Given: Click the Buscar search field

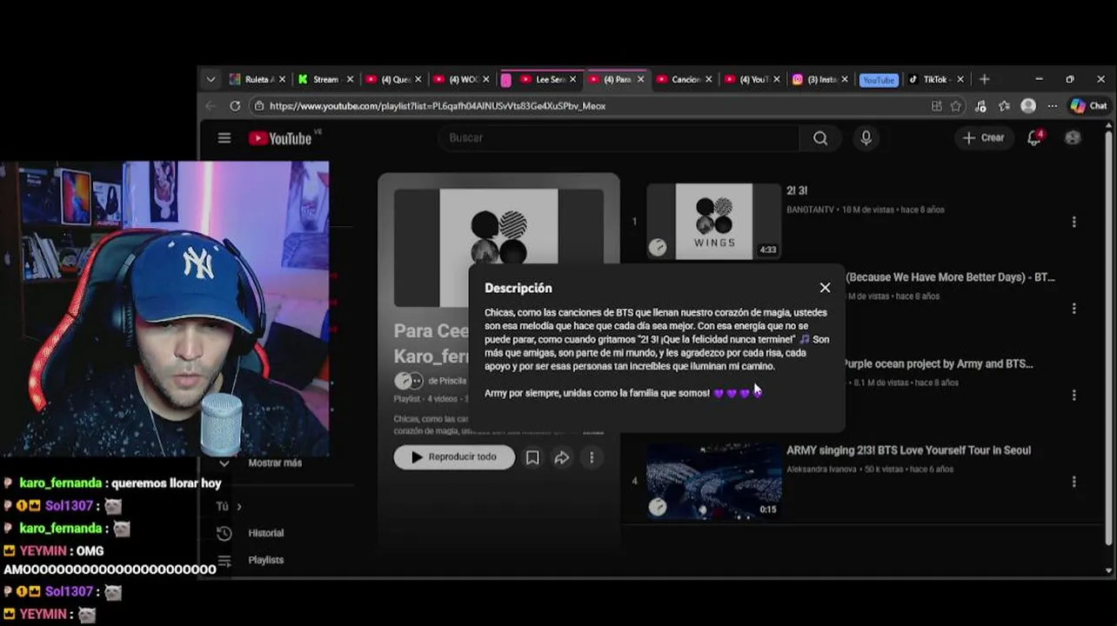Looking at the screenshot, I should click(618, 138).
